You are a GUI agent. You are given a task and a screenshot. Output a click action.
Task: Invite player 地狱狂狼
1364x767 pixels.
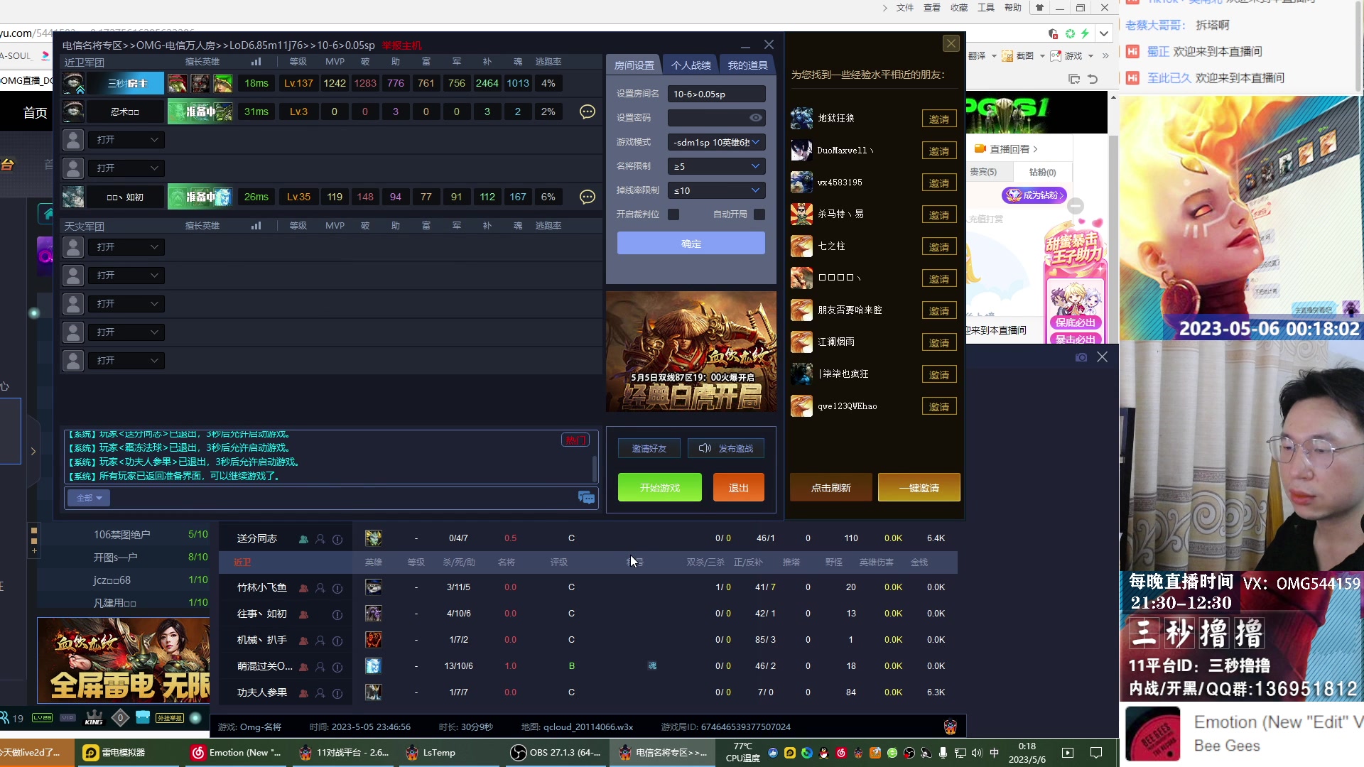939,119
